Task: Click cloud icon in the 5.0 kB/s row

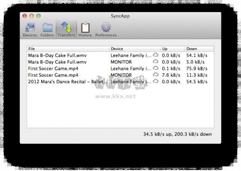Action: point(156,61)
